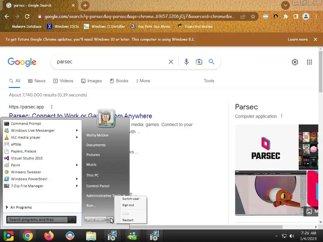Show hidden tray icons arrow
Screen dimensions: 323x242
coord(276,236)
